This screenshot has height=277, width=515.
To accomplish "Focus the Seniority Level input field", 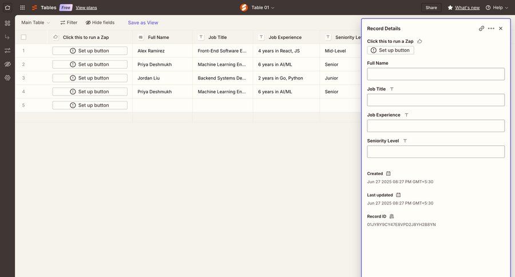I will coord(435,152).
